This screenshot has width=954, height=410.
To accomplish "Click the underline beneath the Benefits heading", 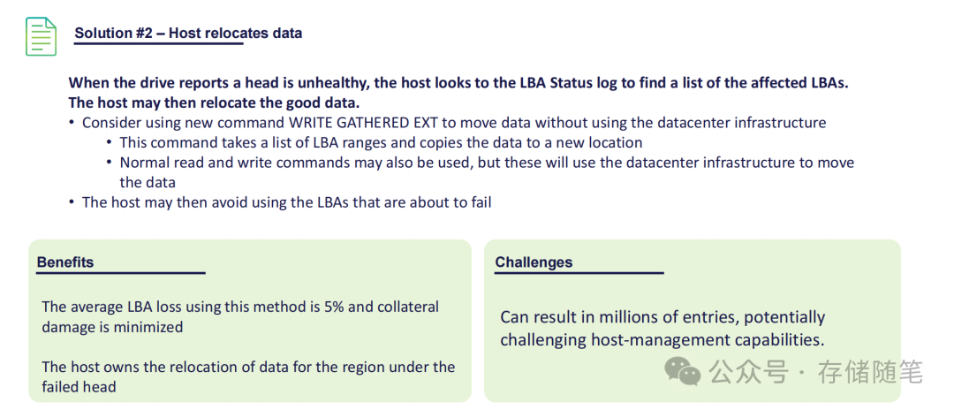I will [x=121, y=273].
